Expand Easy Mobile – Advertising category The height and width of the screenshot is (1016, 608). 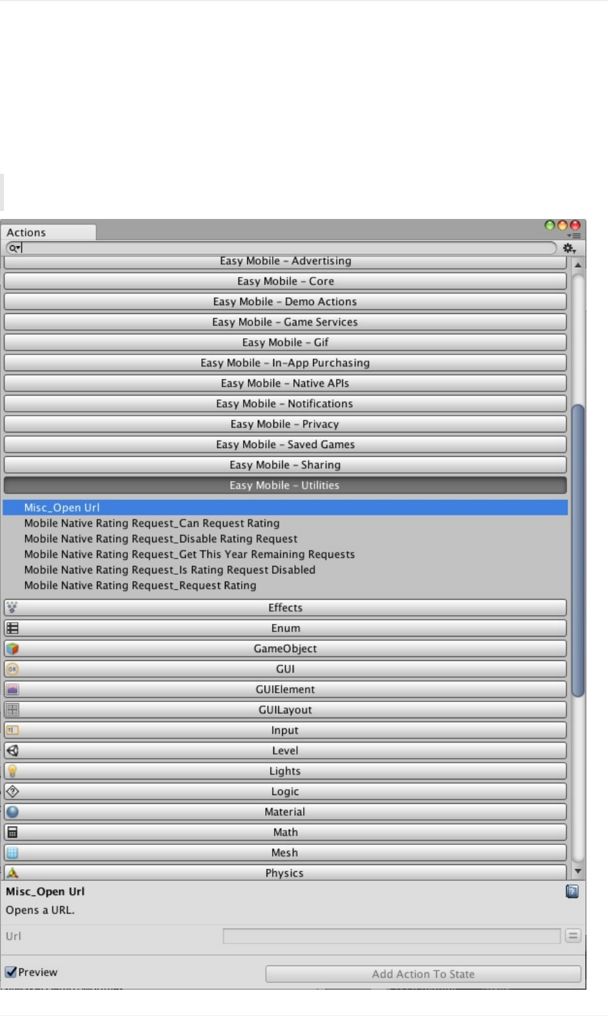[x=285, y=261]
